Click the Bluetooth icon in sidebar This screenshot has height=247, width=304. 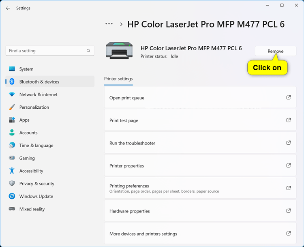(12, 82)
